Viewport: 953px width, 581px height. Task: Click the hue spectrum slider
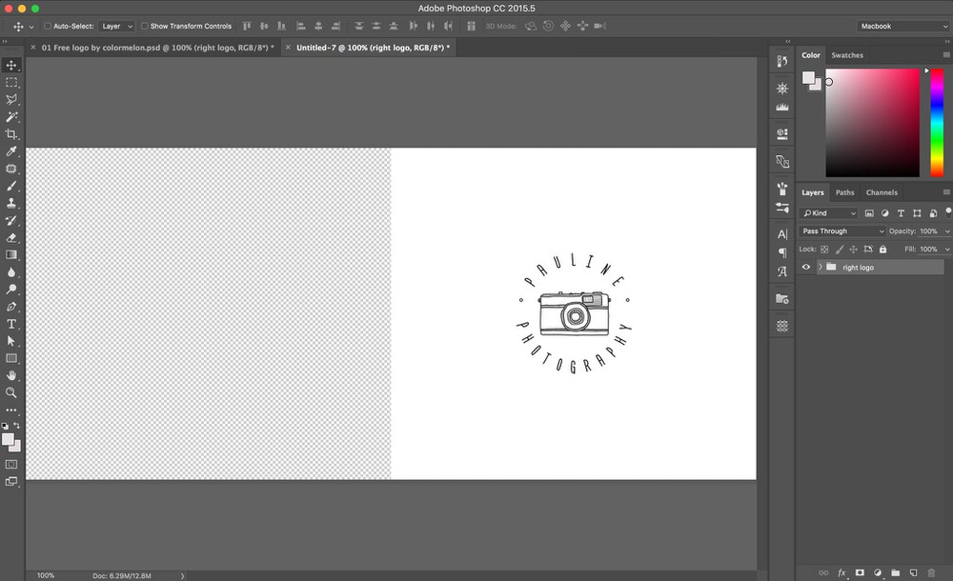[x=937, y=123]
